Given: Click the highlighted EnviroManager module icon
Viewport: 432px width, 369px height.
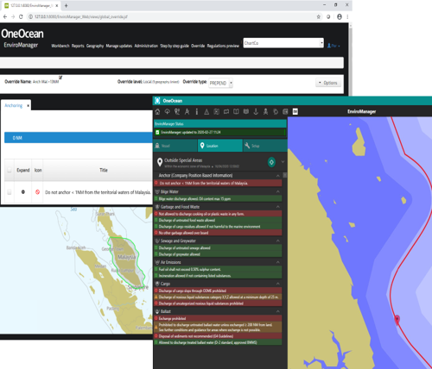Looking at the screenshot, I should [295, 111].
